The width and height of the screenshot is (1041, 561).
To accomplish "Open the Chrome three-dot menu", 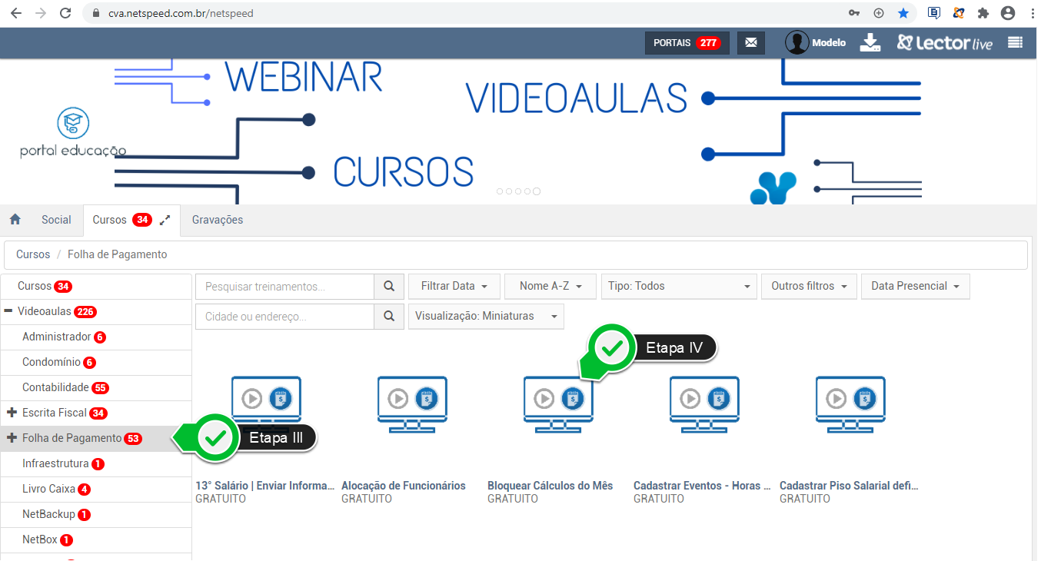I will (x=1033, y=13).
